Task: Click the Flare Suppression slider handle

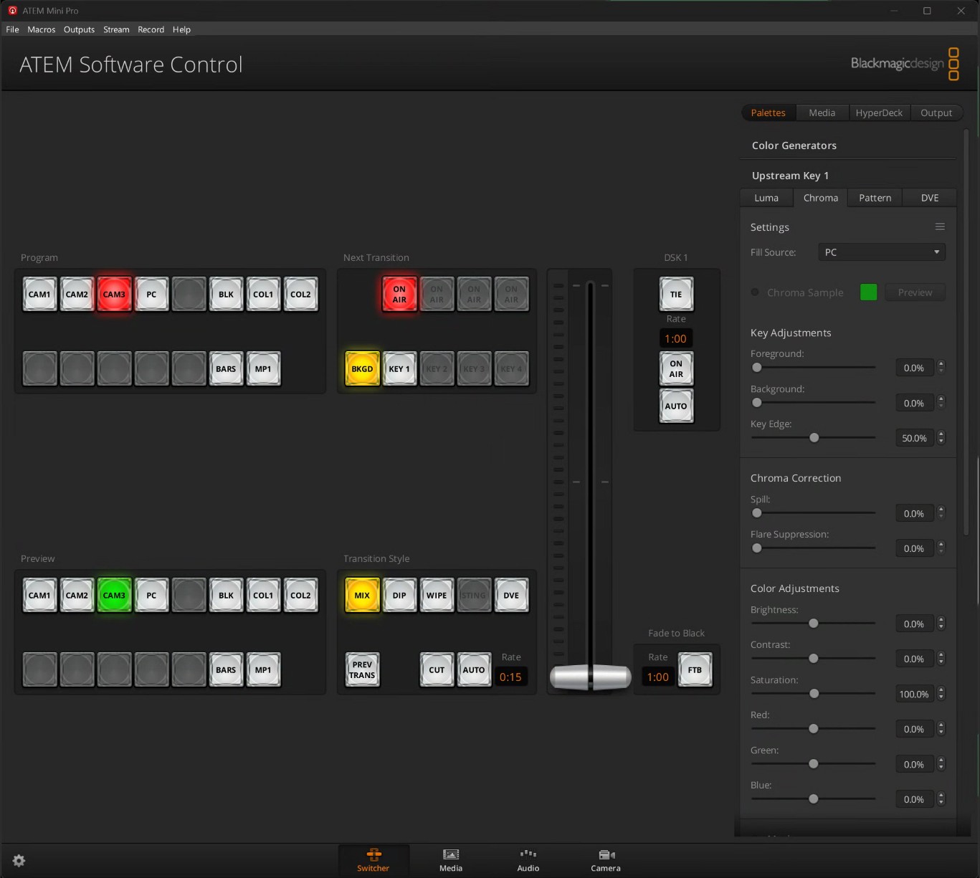Action: coord(757,548)
